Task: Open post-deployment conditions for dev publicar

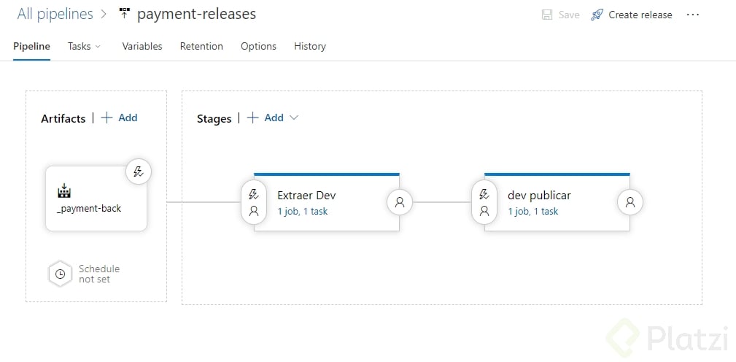Action: pyautogui.click(x=630, y=203)
